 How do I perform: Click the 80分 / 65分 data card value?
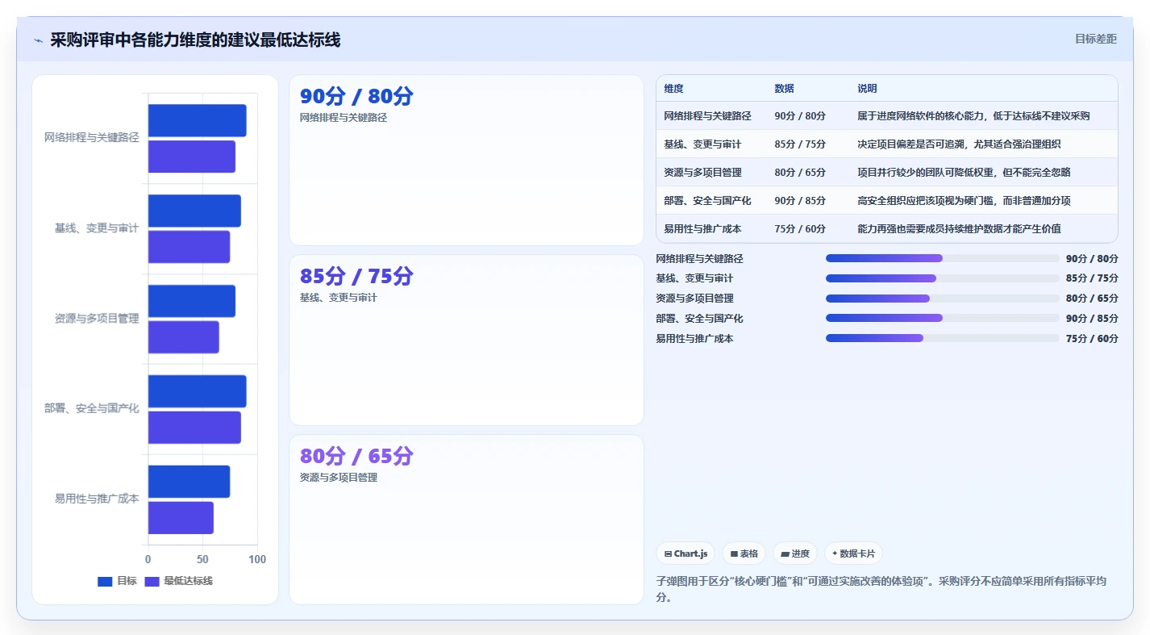[356, 456]
